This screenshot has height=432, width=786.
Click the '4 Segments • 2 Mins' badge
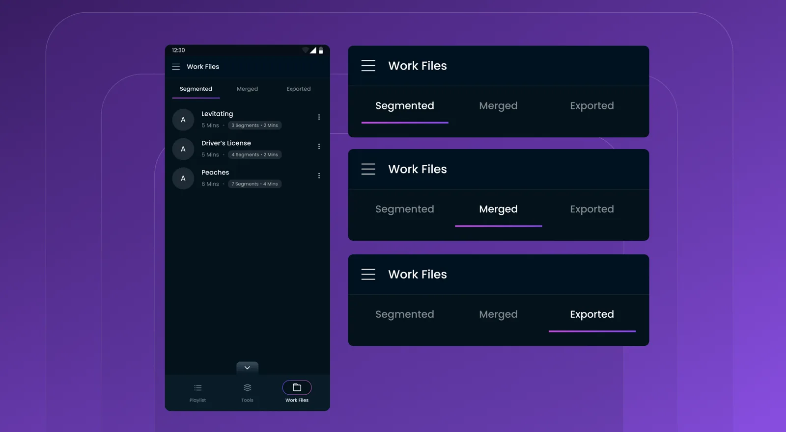pyautogui.click(x=254, y=155)
